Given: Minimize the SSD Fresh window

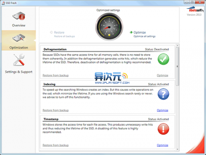Looking at the screenshot, I should click(187, 2).
